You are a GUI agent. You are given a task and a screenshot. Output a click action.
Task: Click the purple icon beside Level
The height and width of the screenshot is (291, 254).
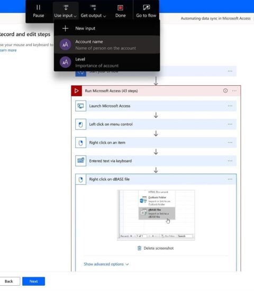coord(65,62)
